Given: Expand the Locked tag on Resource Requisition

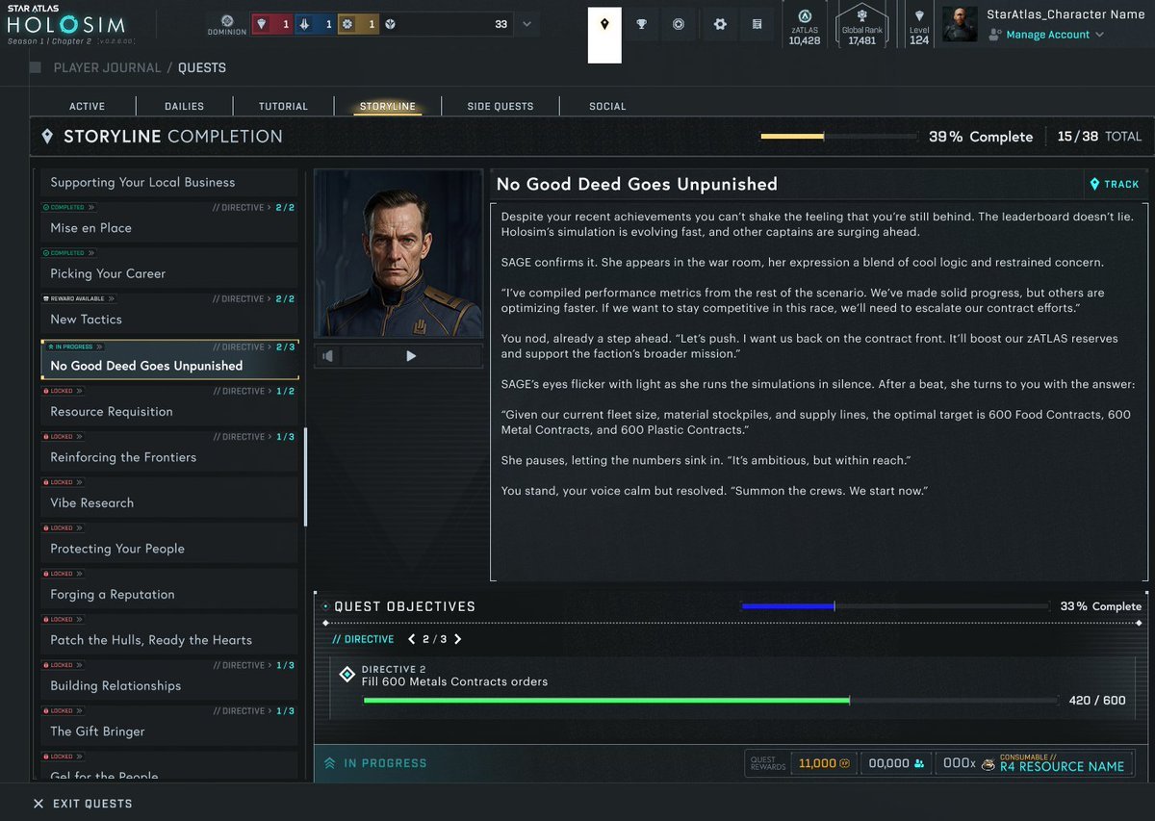Looking at the screenshot, I should tap(63, 391).
